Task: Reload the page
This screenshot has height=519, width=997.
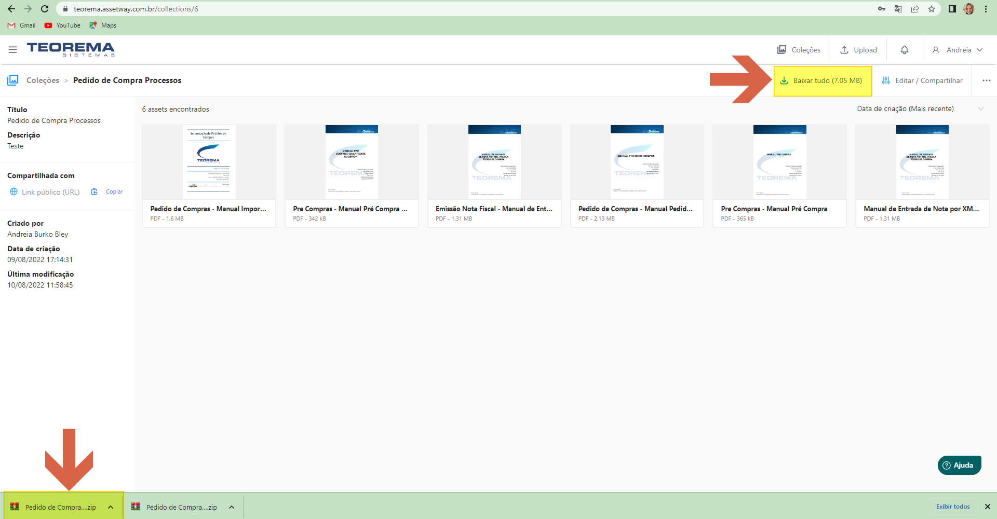Action: pos(45,9)
